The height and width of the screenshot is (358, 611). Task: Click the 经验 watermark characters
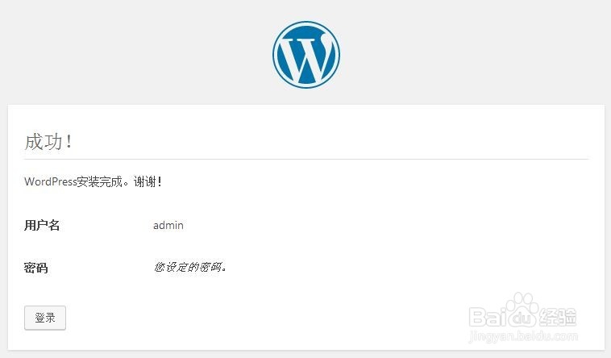[x=558, y=317]
